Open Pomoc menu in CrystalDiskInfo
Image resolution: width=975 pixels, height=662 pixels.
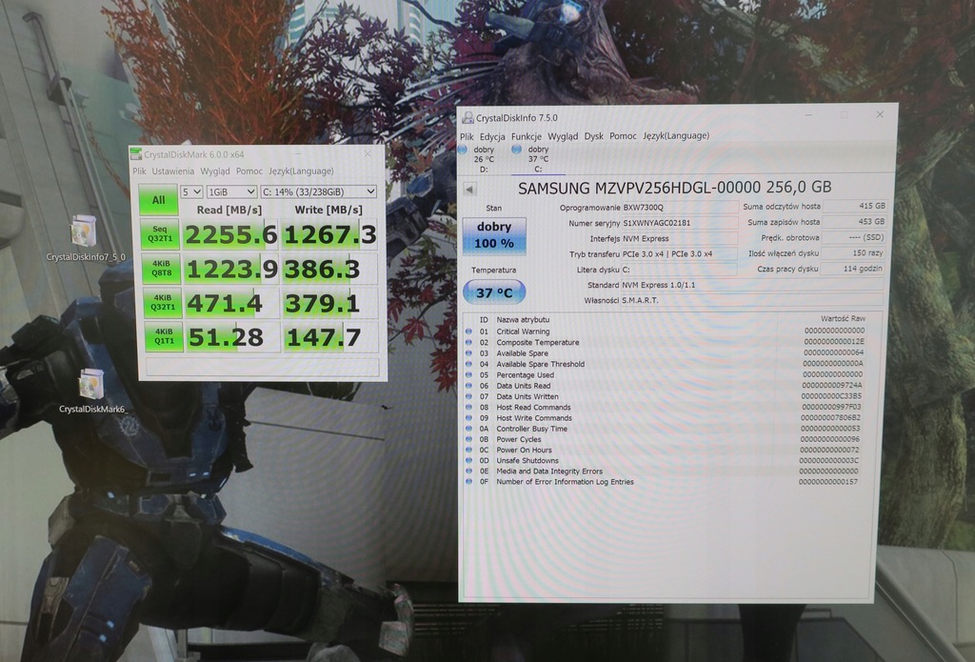(623, 135)
